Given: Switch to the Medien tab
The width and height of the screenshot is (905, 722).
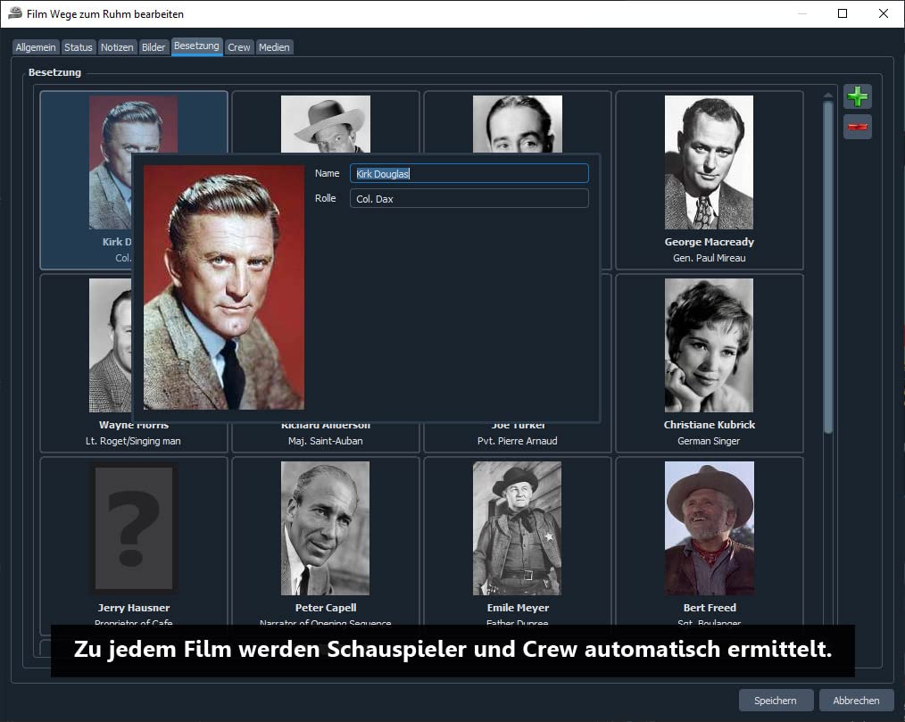Looking at the screenshot, I should pyautogui.click(x=274, y=47).
